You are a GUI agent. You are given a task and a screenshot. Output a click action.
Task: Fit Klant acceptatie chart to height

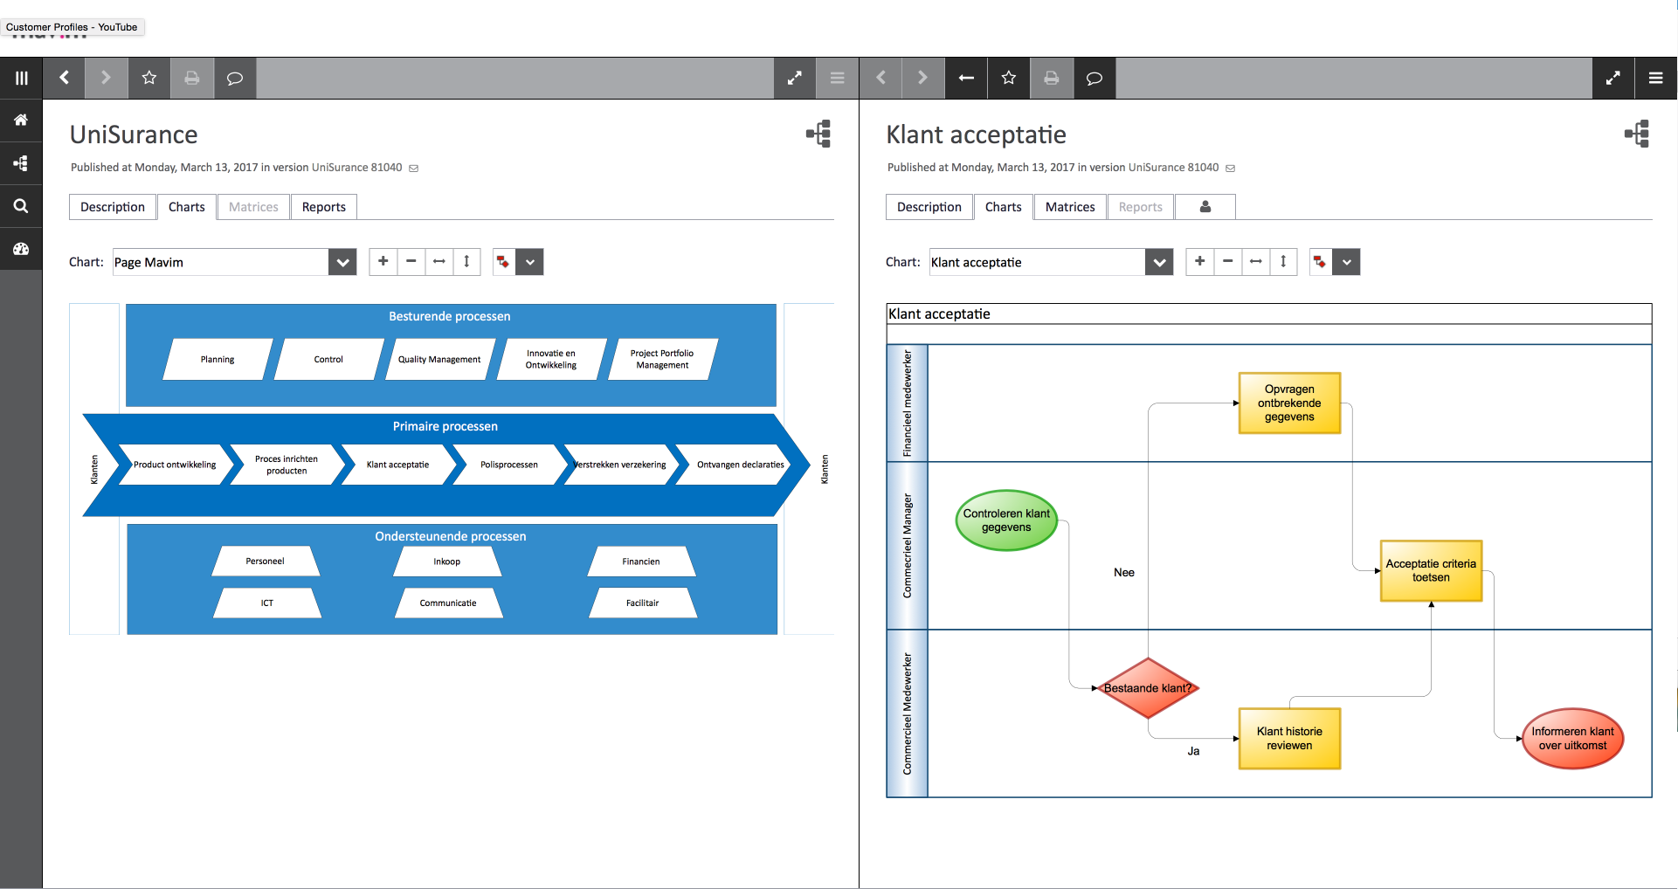tap(1284, 262)
